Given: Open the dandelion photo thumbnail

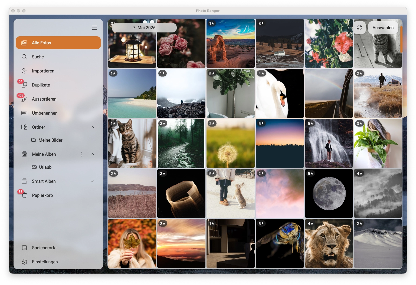Looking at the screenshot, I should tap(230, 143).
